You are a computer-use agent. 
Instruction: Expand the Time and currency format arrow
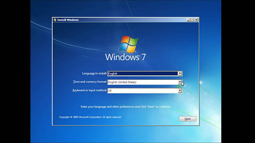point(180,82)
